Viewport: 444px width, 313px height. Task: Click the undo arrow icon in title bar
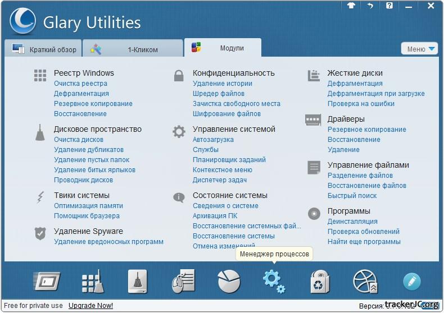(x=370, y=6)
